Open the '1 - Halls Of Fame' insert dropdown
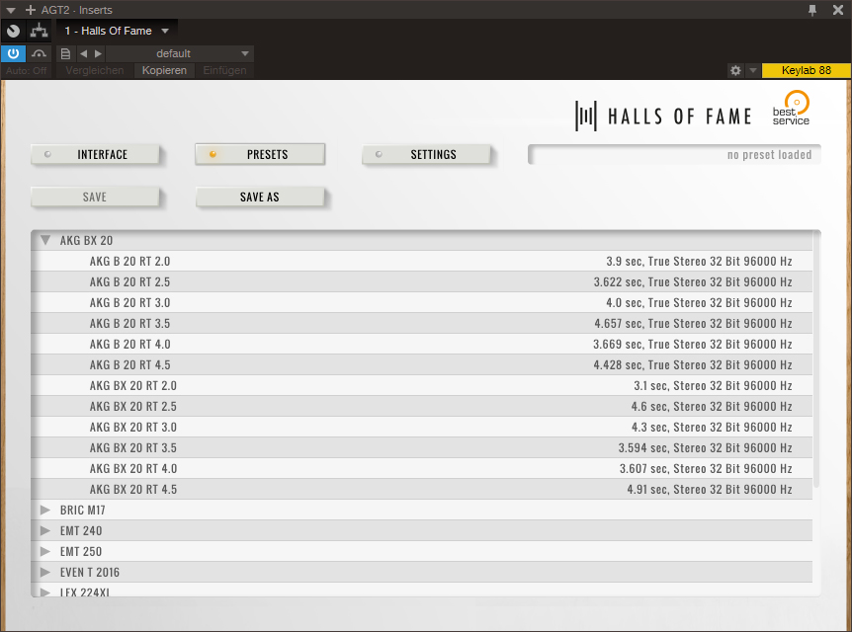This screenshot has height=632, width=852. [x=117, y=31]
